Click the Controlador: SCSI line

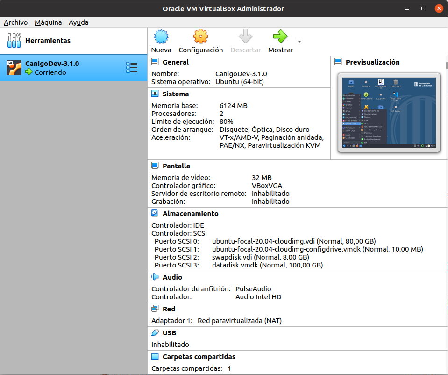pyautogui.click(x=179, y=233)
